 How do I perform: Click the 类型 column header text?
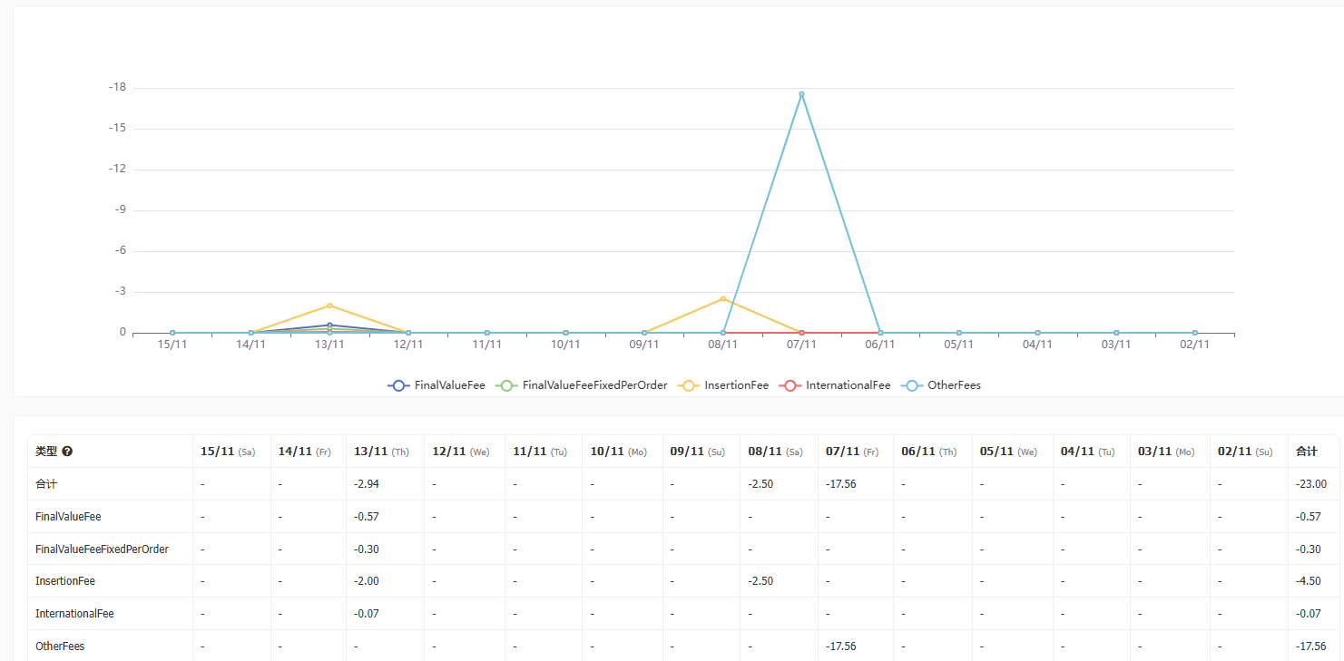pyautogui.click(x=46, y=452)
